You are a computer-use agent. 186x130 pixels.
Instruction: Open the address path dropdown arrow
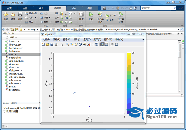[x=178, y=29]
